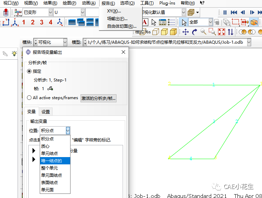The height and width of the screenshot is (198, 262).
Task: Select 自由体切面(R)... menu entry
Action: pyautogui.click(x=121, y=26)
